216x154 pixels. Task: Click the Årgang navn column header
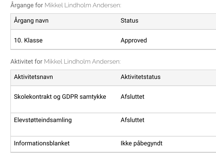(x=31, y=20)
